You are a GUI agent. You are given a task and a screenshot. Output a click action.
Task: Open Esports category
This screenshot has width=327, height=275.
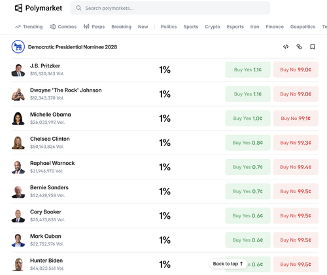pos(235,27)
